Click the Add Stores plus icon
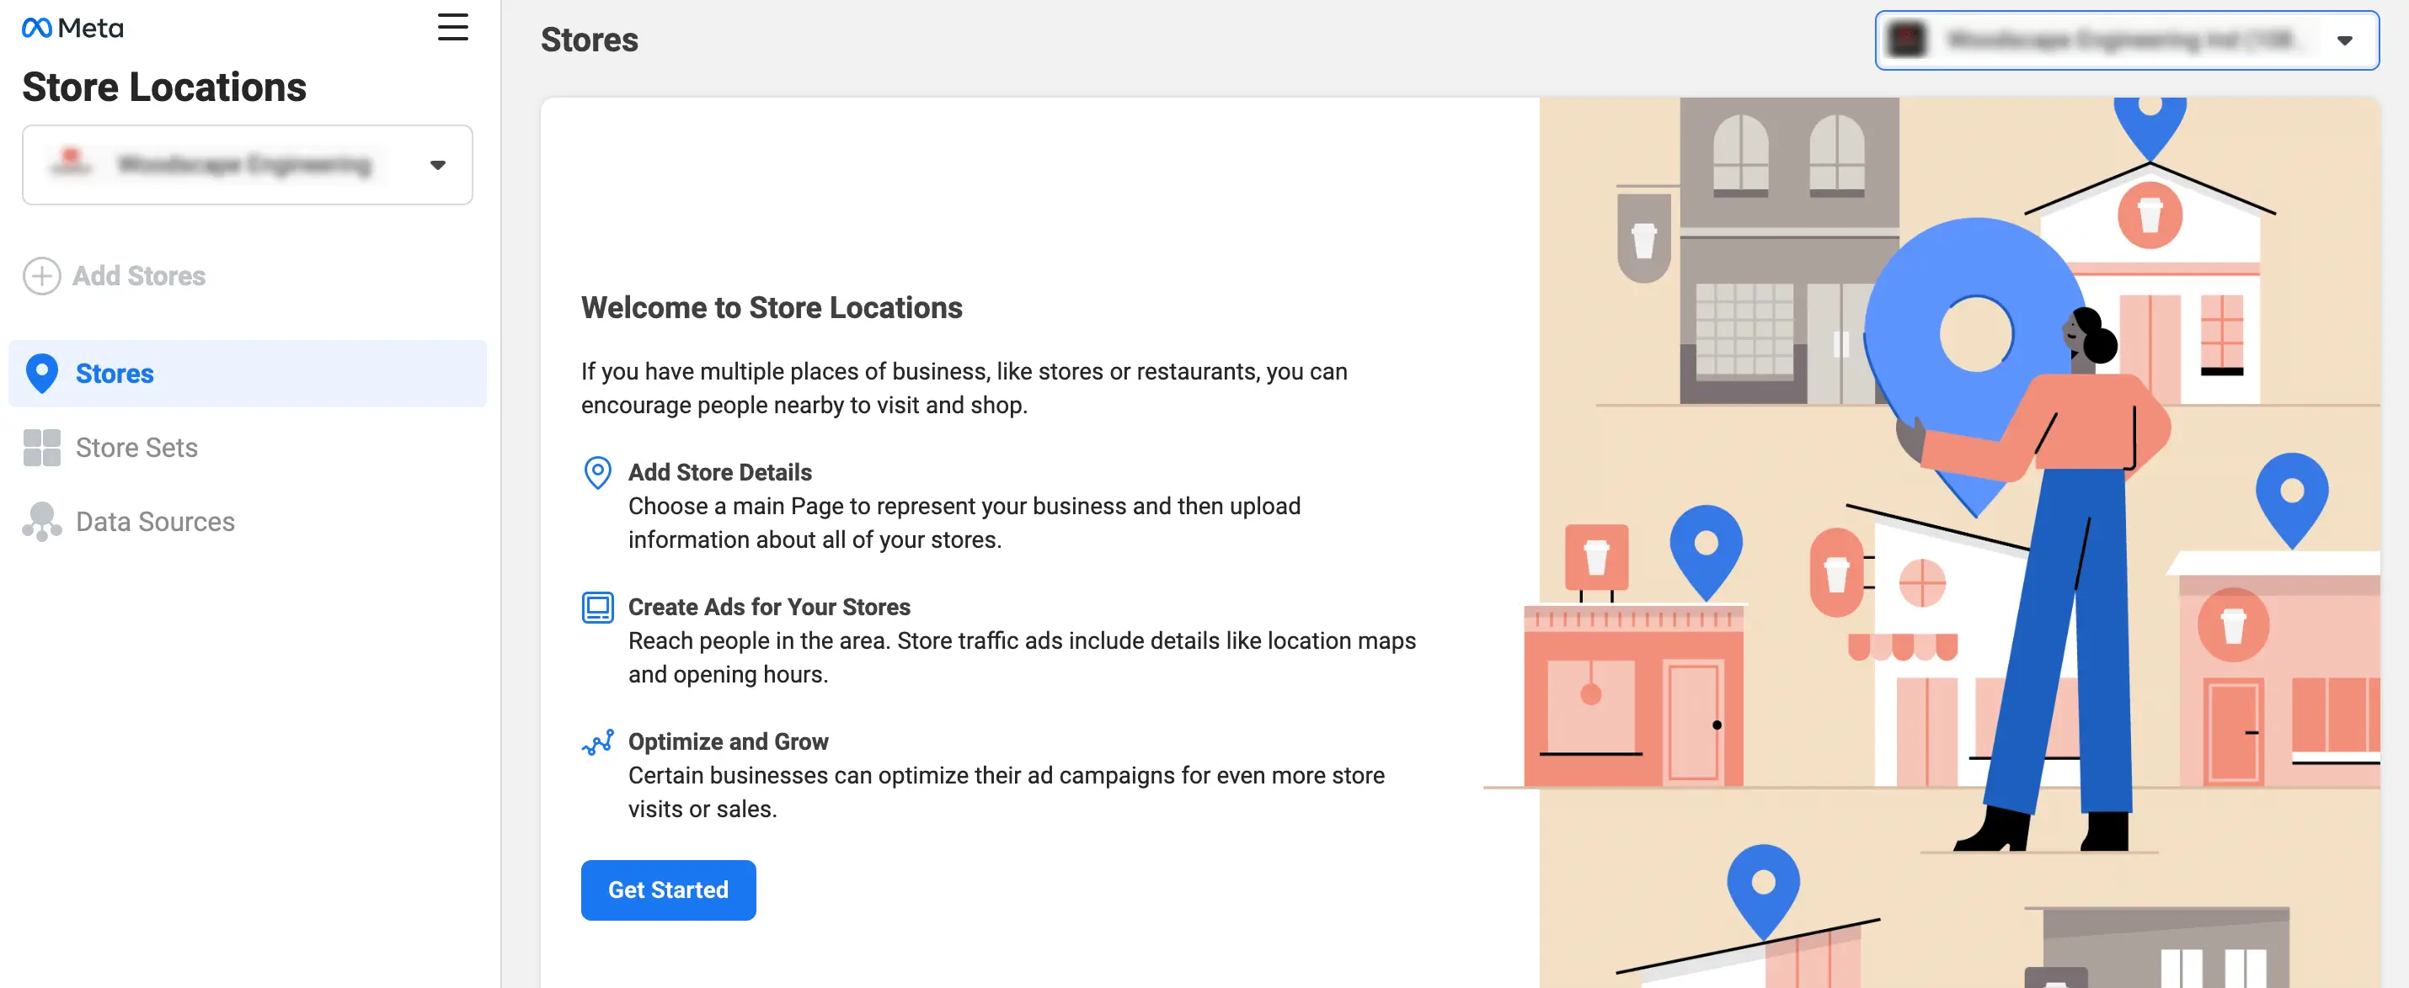2409x988 pixels. [x=41, y=276]
